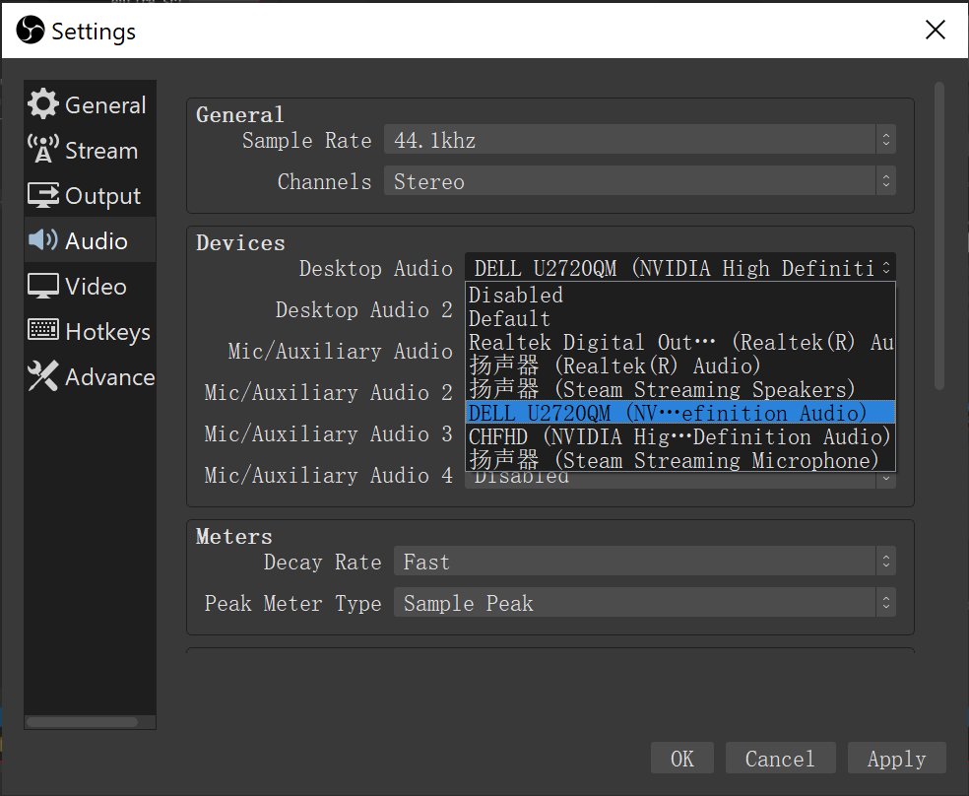This screenshot has width=969, height=796.
Task: Click the Hotkeys keyboard icon
Action: click(42, 330)
